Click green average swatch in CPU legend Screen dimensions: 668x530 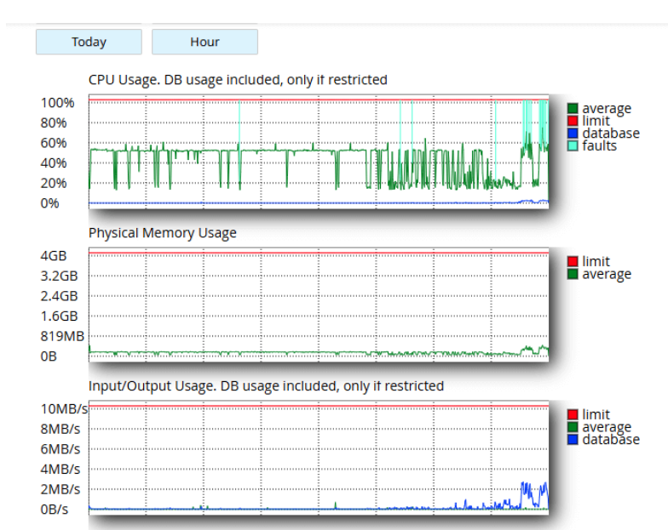click(x=573, y=109)
